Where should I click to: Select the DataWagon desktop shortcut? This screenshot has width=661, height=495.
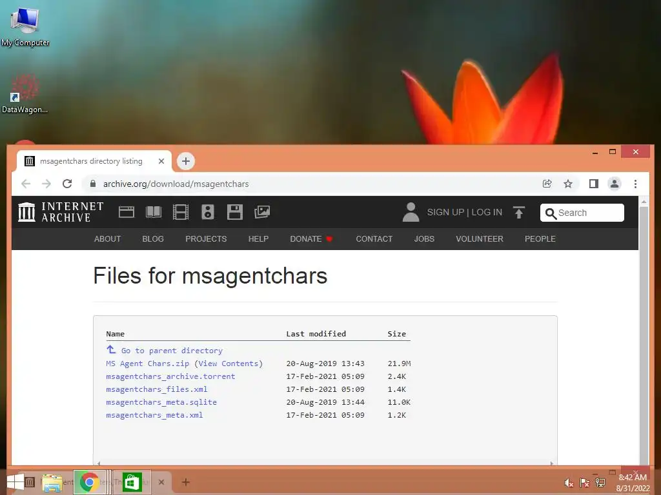click(25, 93)
